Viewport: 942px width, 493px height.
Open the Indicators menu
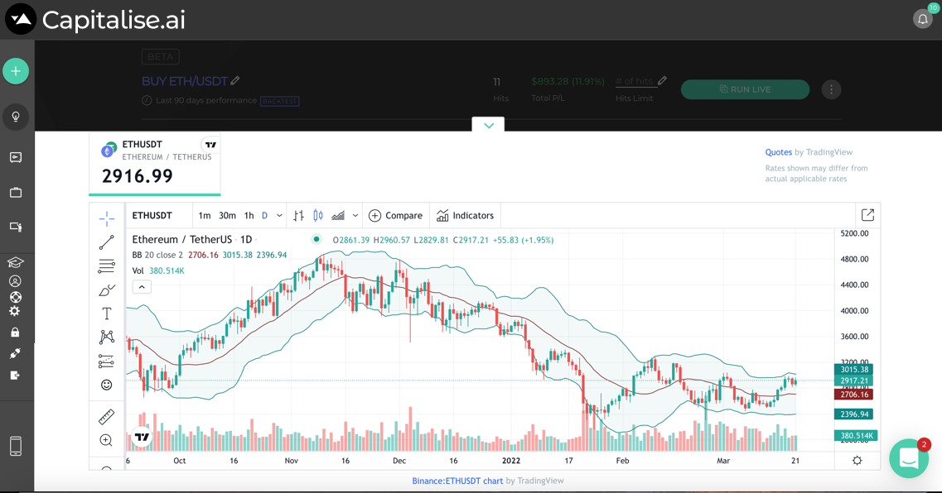tap(465, 216)
